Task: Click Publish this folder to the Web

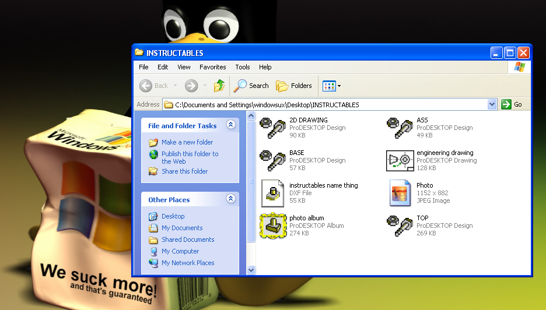Action: coord(190,157)
